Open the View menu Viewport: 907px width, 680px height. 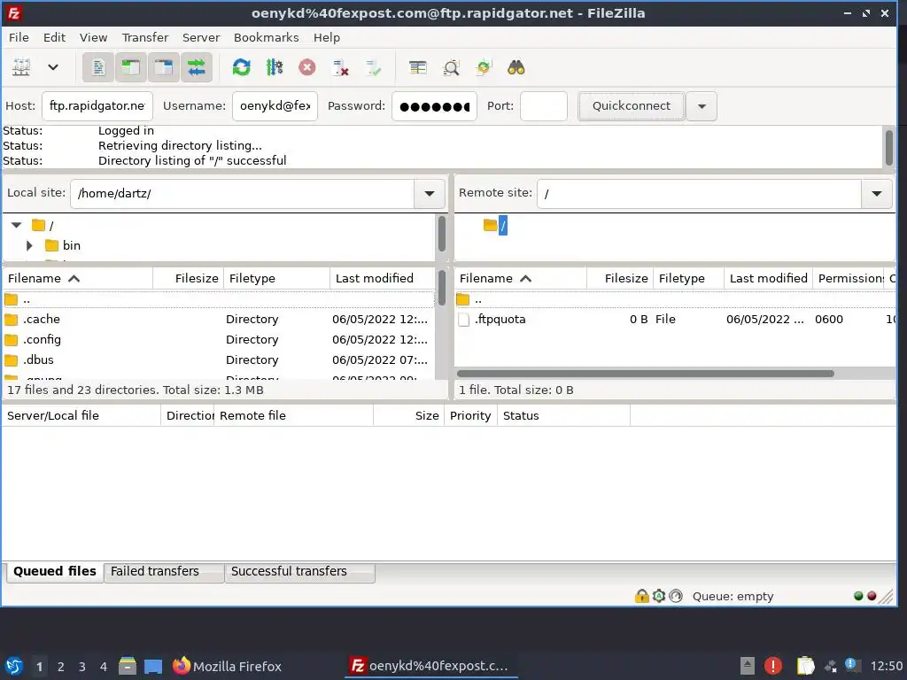[x=93, y=37]
